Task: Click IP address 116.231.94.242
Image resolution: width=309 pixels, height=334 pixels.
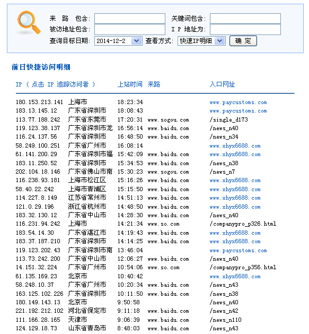Action: point(38,224)
